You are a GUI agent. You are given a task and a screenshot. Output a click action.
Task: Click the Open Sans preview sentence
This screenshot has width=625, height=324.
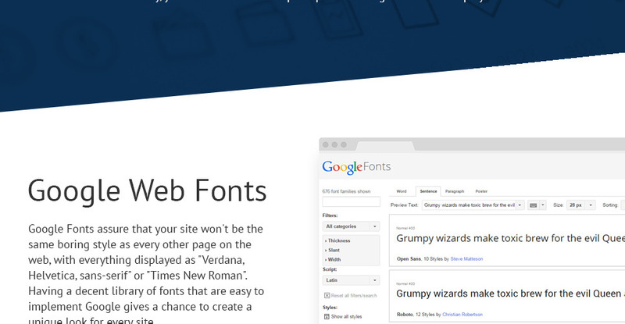tap(511, 238)
